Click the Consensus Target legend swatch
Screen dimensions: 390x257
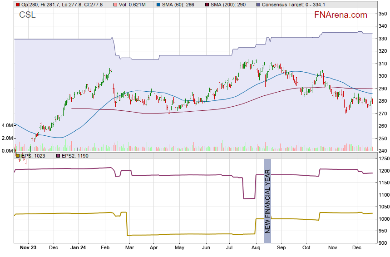[x=258, y=4]
